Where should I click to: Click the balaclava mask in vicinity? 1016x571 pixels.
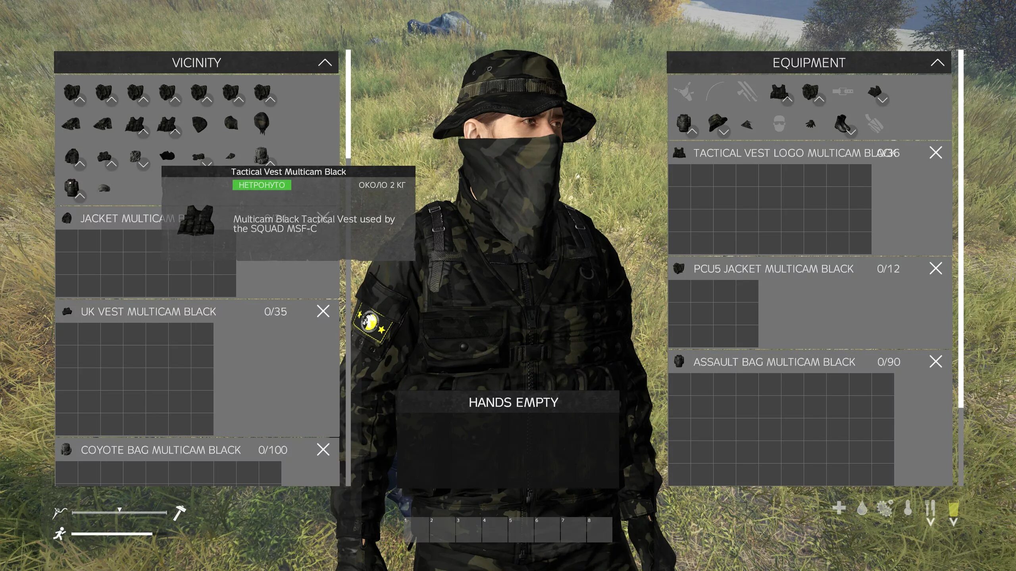(x=262, y=123)
